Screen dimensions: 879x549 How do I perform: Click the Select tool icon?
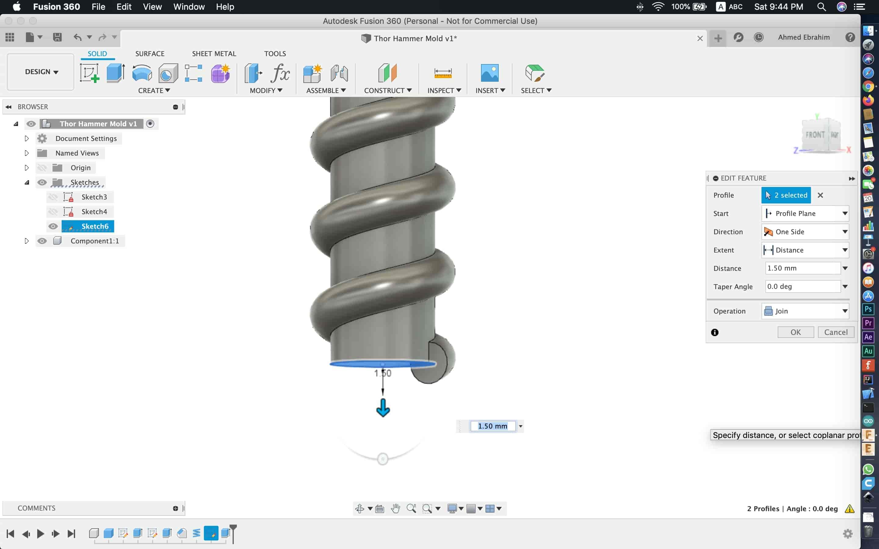535,73
